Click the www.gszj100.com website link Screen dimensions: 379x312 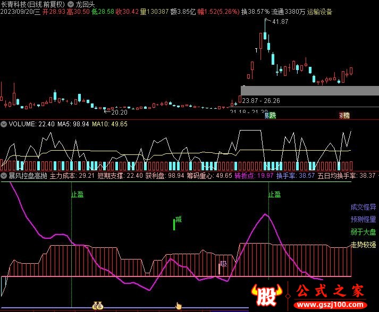pyautogui.click(x=330, y=305)
